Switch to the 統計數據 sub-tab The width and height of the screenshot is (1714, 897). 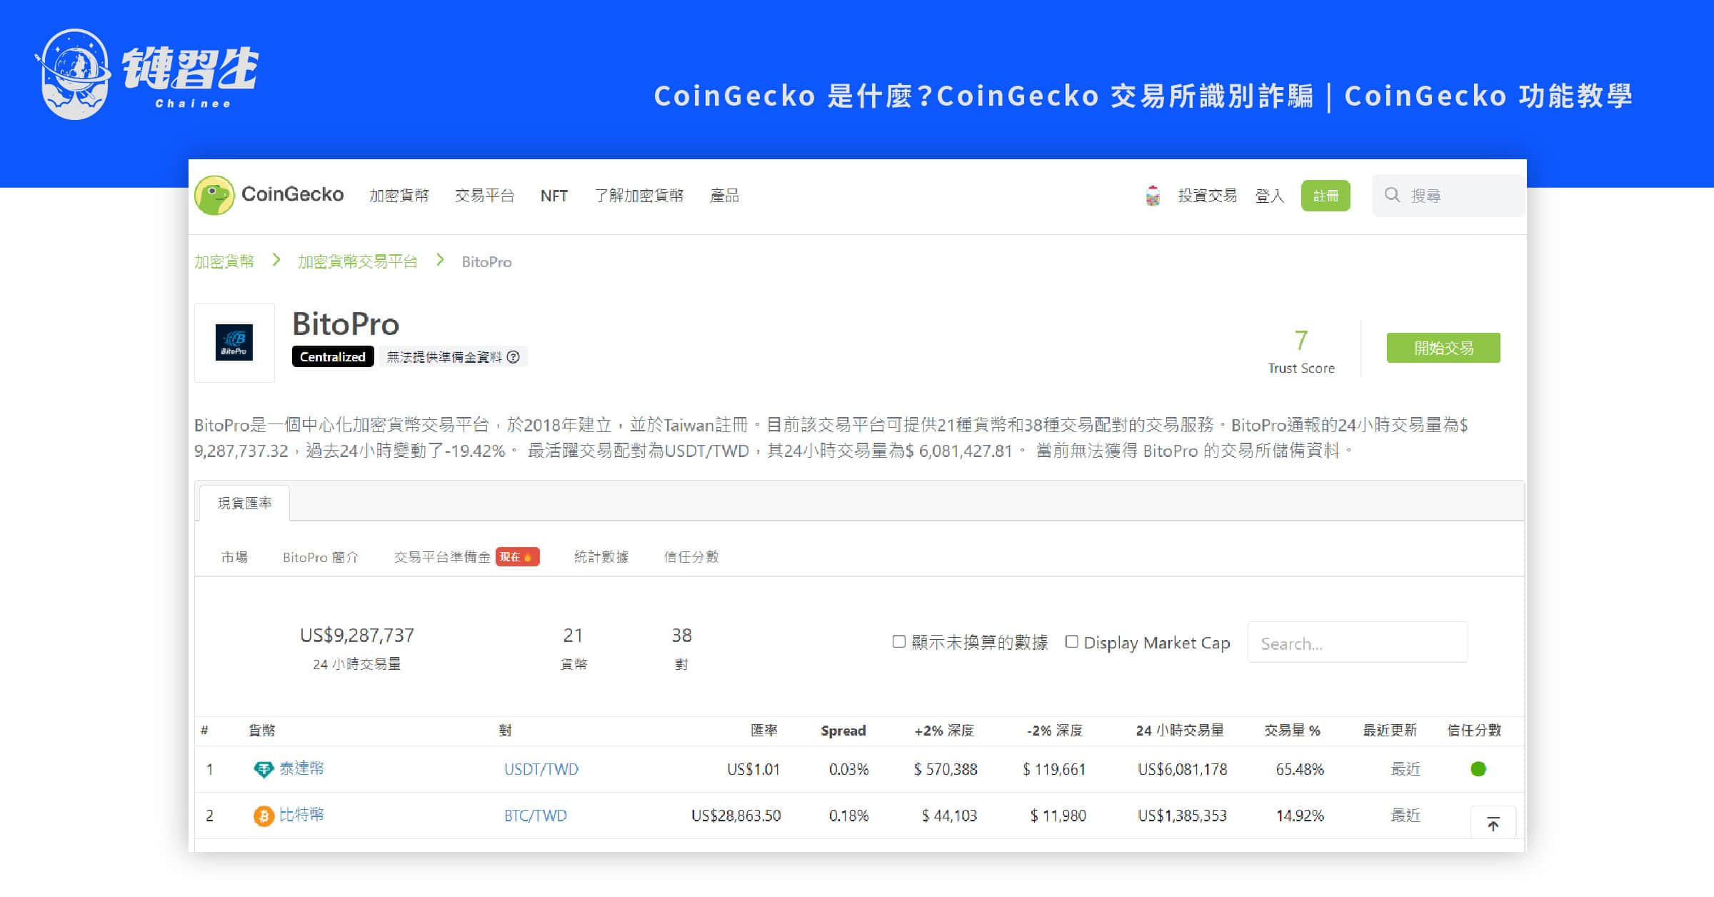point(601,557)
